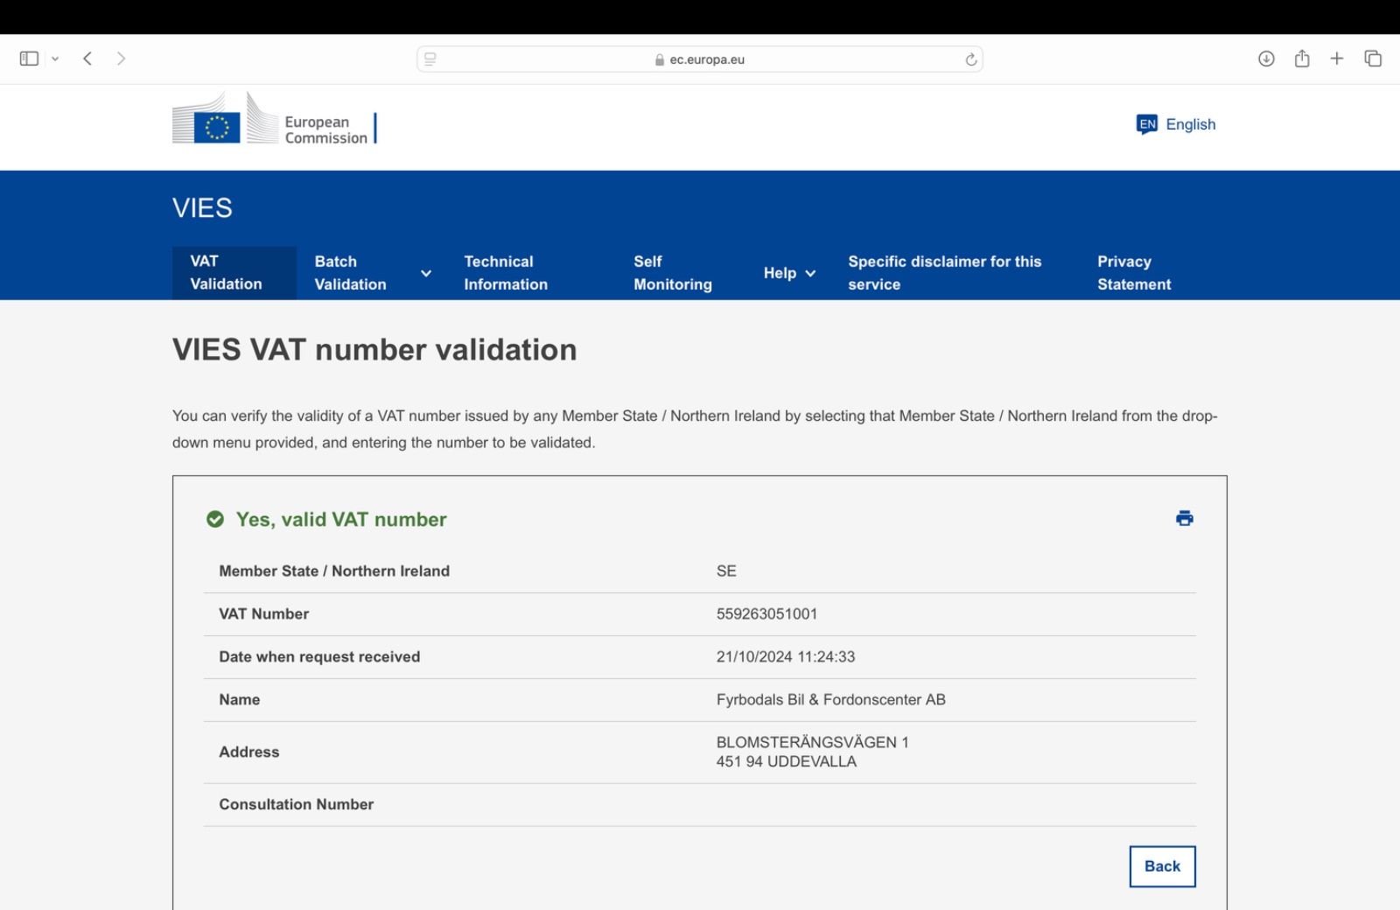Open Technical Information menu item
The height and width of the screenshot is (910, 1400).
tap(505, 273)
